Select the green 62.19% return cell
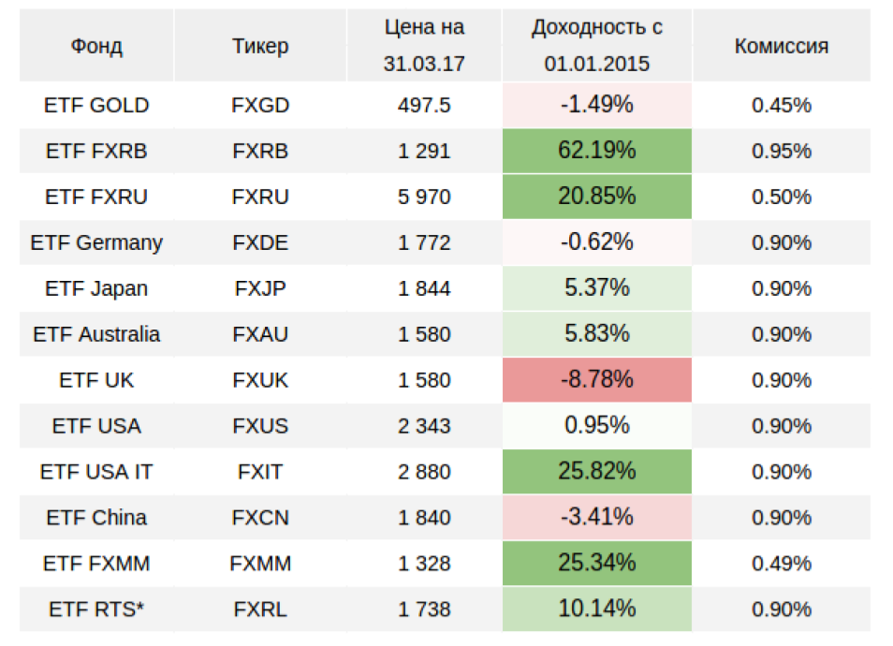Screen dimensions: 893x646 [597, 151]
